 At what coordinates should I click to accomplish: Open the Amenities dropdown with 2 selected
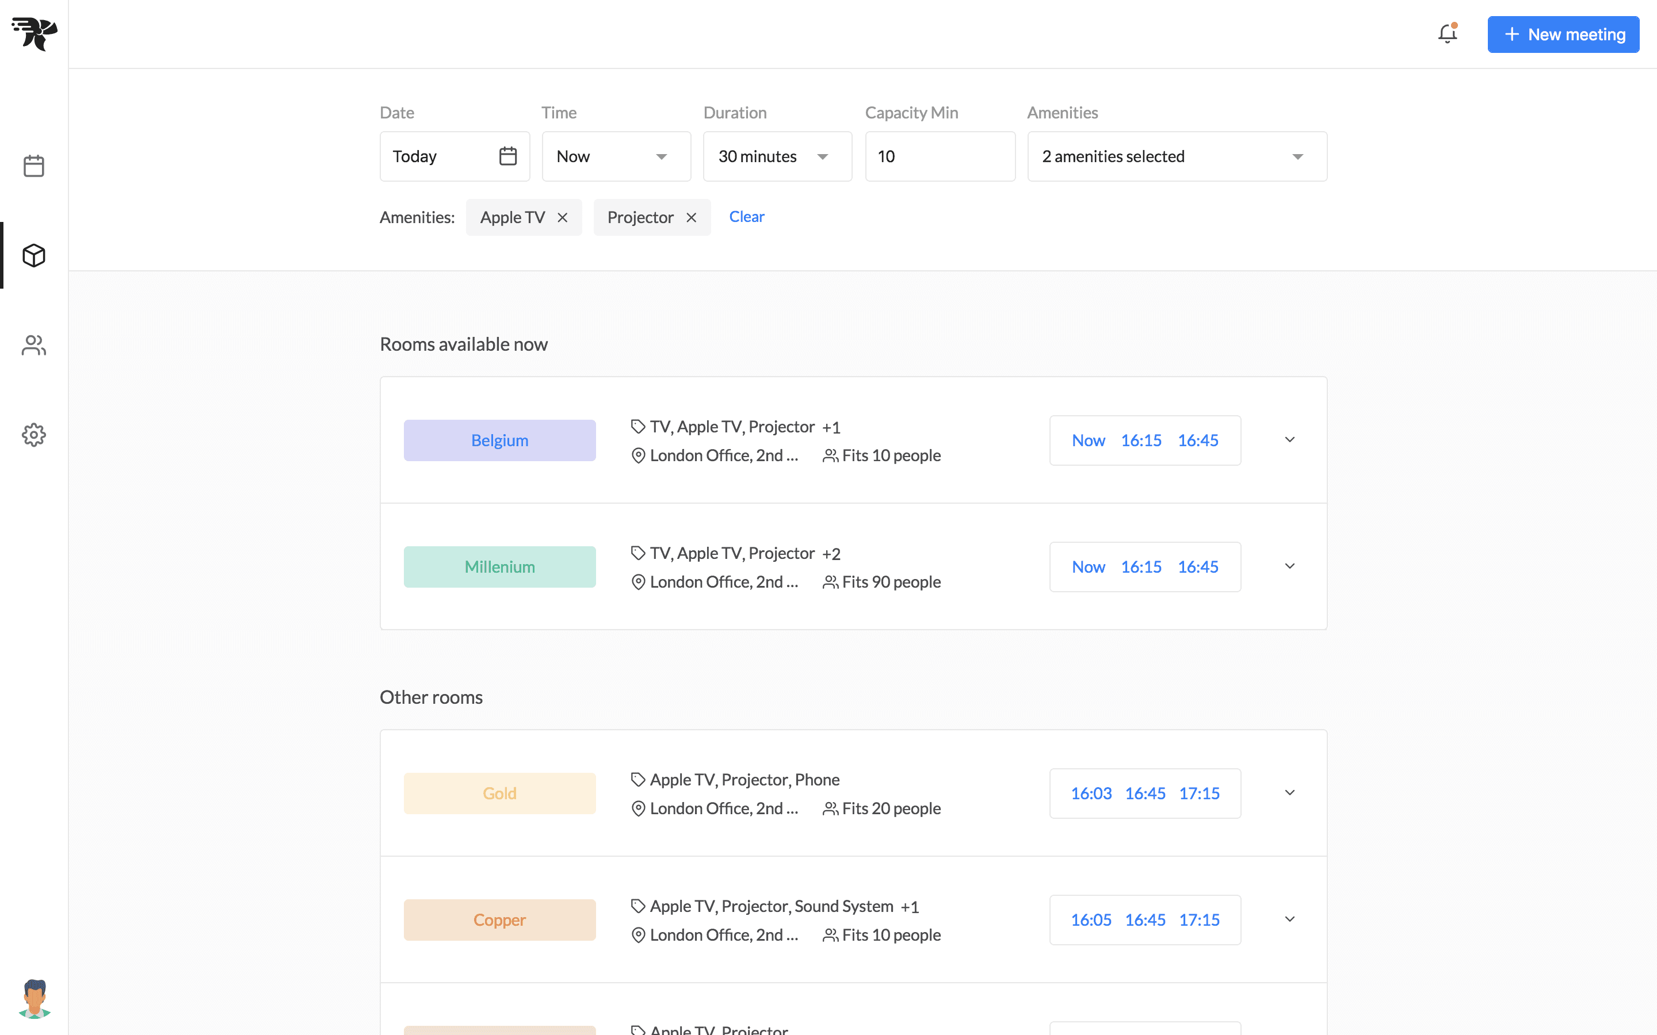pos(1177,157)
